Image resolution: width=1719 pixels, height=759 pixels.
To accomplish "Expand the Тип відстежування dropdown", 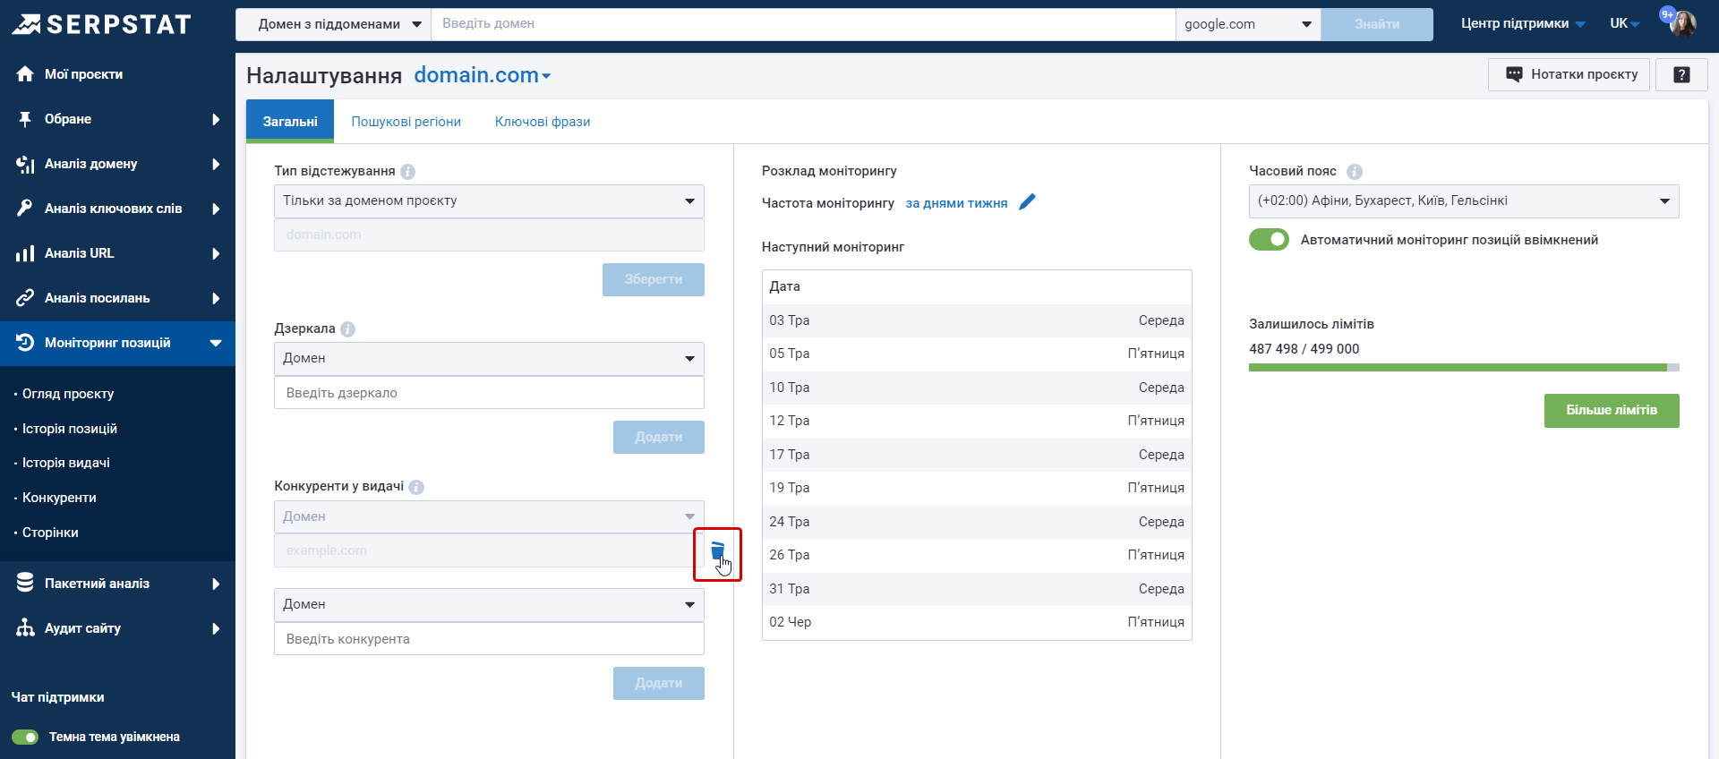I will click(x=489, y=201).
